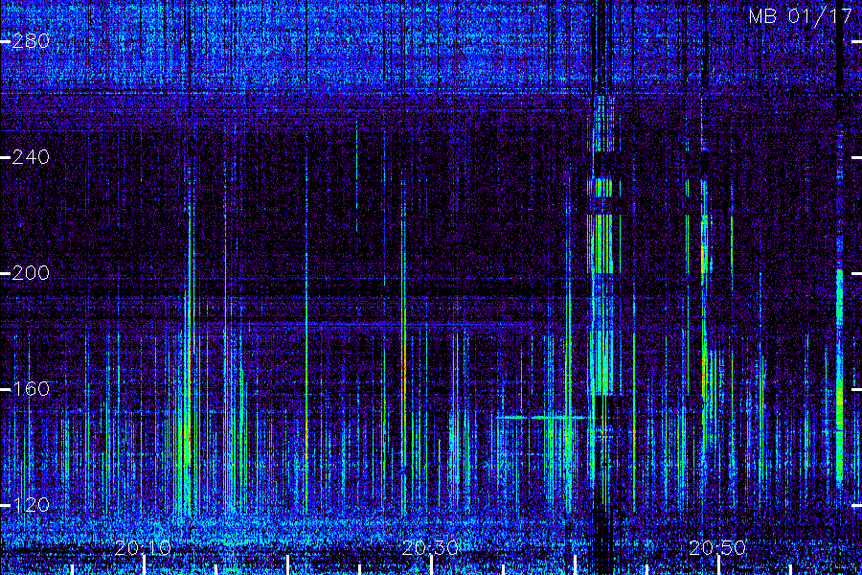Image resolution: width=862 pixels, height=575 pixels.
Task: Click the 20:30 time axis label
Action: (x=430, y=547)
